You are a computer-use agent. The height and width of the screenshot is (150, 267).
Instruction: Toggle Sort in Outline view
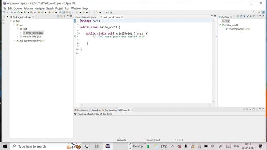pyautogui.click(x=241, y=16)
